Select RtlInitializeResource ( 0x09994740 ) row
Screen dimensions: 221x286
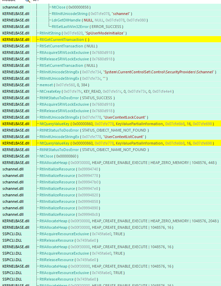pyautogui.click(x=110, y=169)
